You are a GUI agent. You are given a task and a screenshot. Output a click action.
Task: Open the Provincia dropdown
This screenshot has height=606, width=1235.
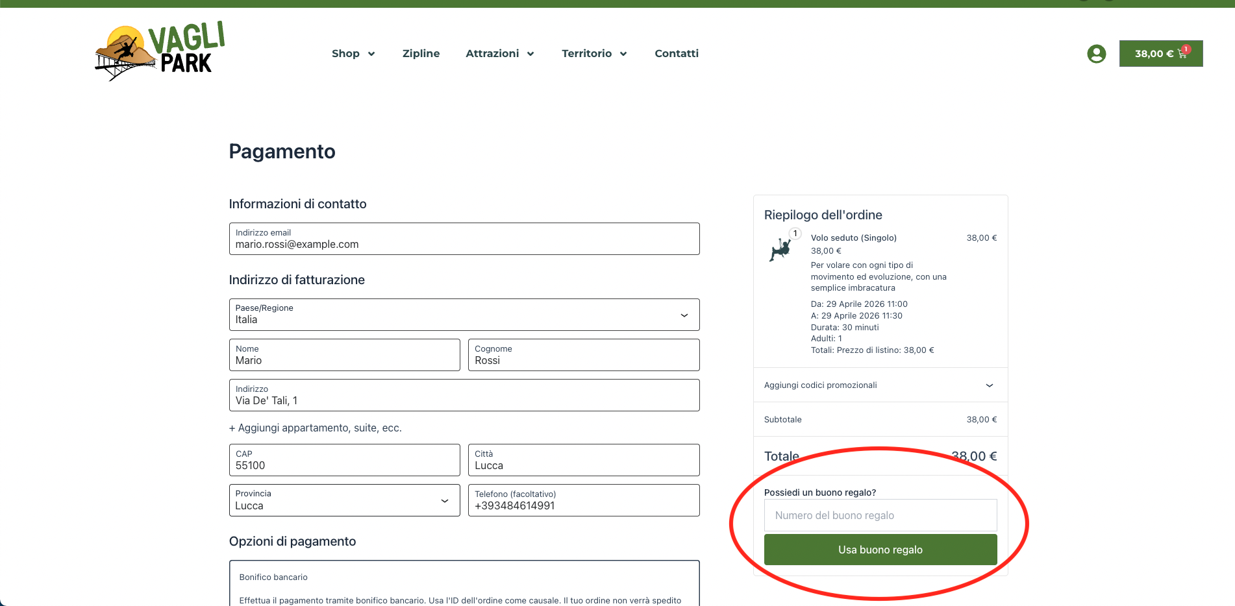point(345,500)
